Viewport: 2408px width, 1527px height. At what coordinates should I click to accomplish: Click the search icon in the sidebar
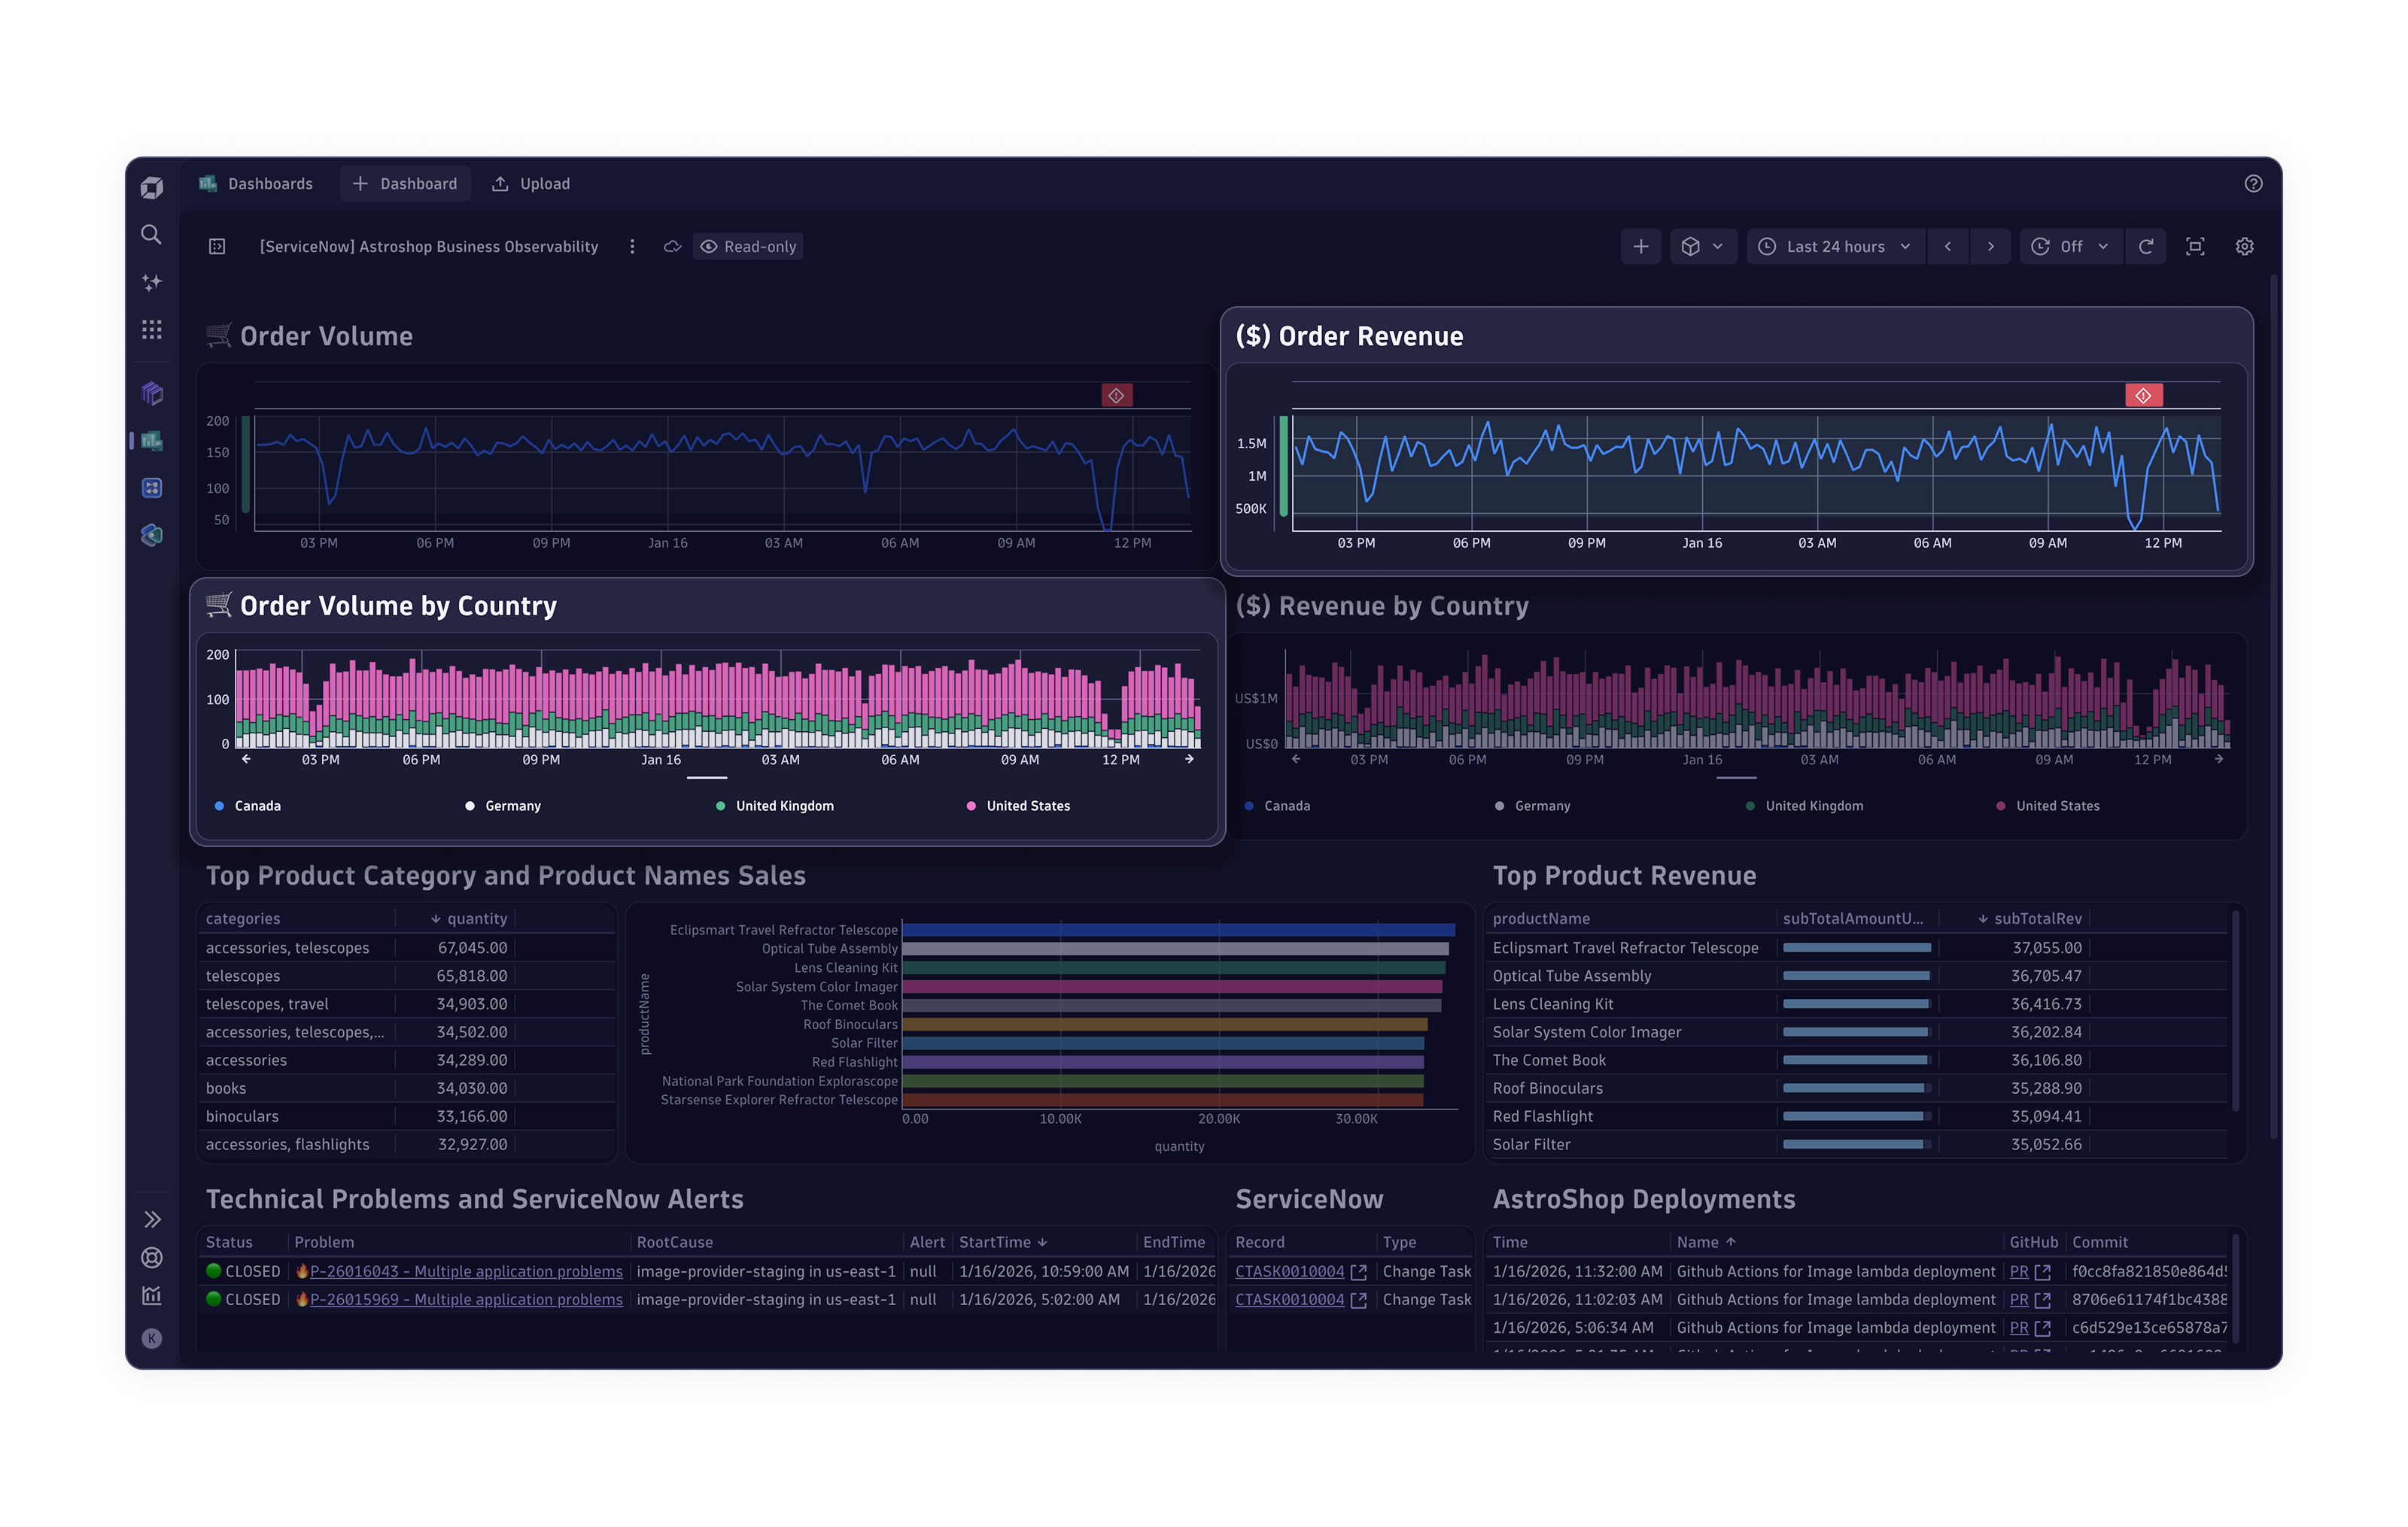click(151, 235)
